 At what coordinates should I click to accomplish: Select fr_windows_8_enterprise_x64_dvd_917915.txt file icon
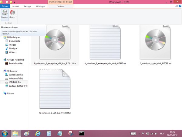(x=105, y=42)
